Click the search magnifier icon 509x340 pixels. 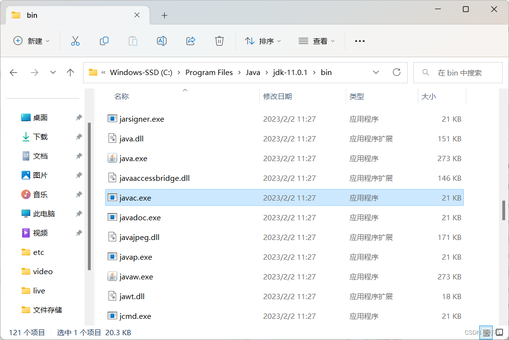point(425,73)
